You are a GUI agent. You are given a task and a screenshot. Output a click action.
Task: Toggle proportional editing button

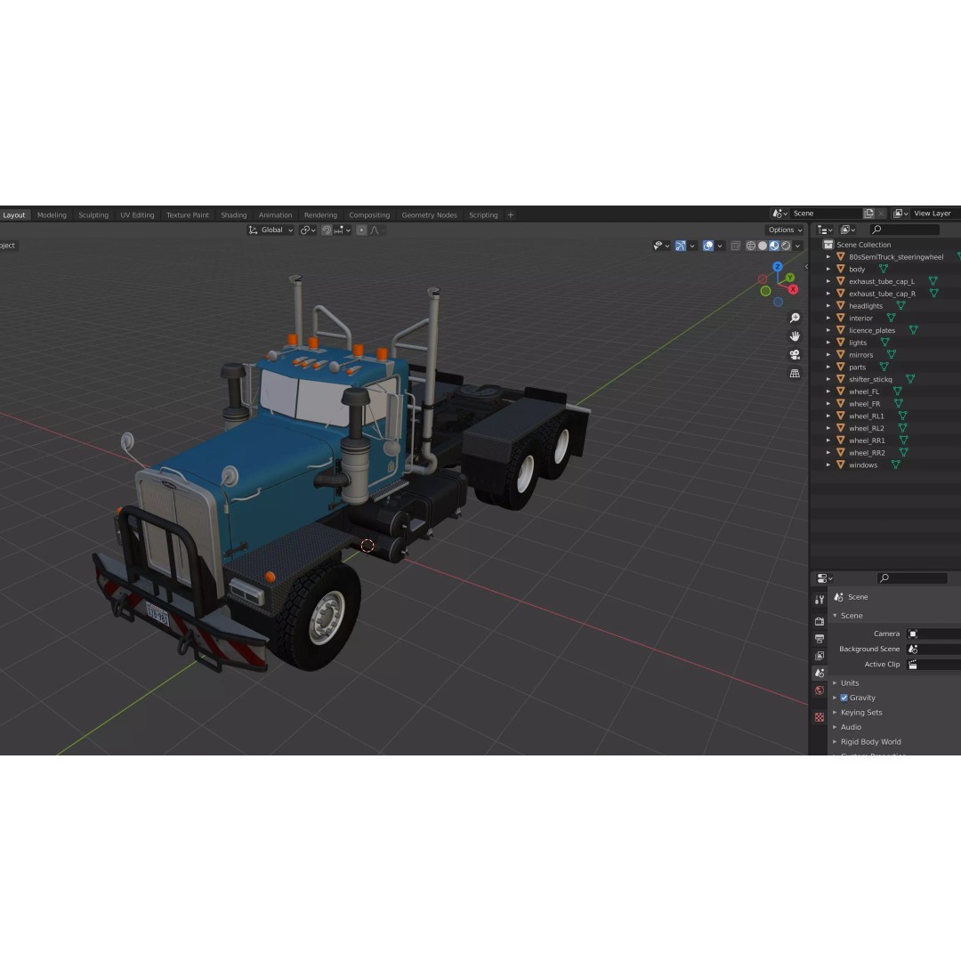361,230
